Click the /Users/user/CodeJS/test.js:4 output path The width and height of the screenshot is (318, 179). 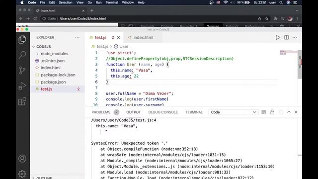click(124, 120)
